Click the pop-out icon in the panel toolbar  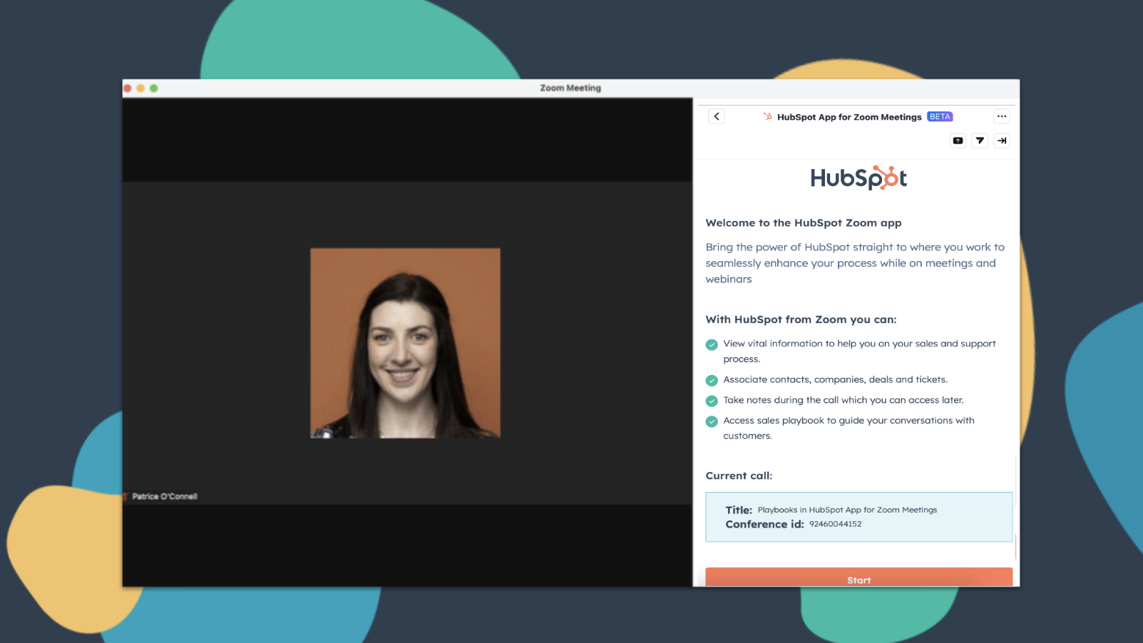click(x=958, y=140)
